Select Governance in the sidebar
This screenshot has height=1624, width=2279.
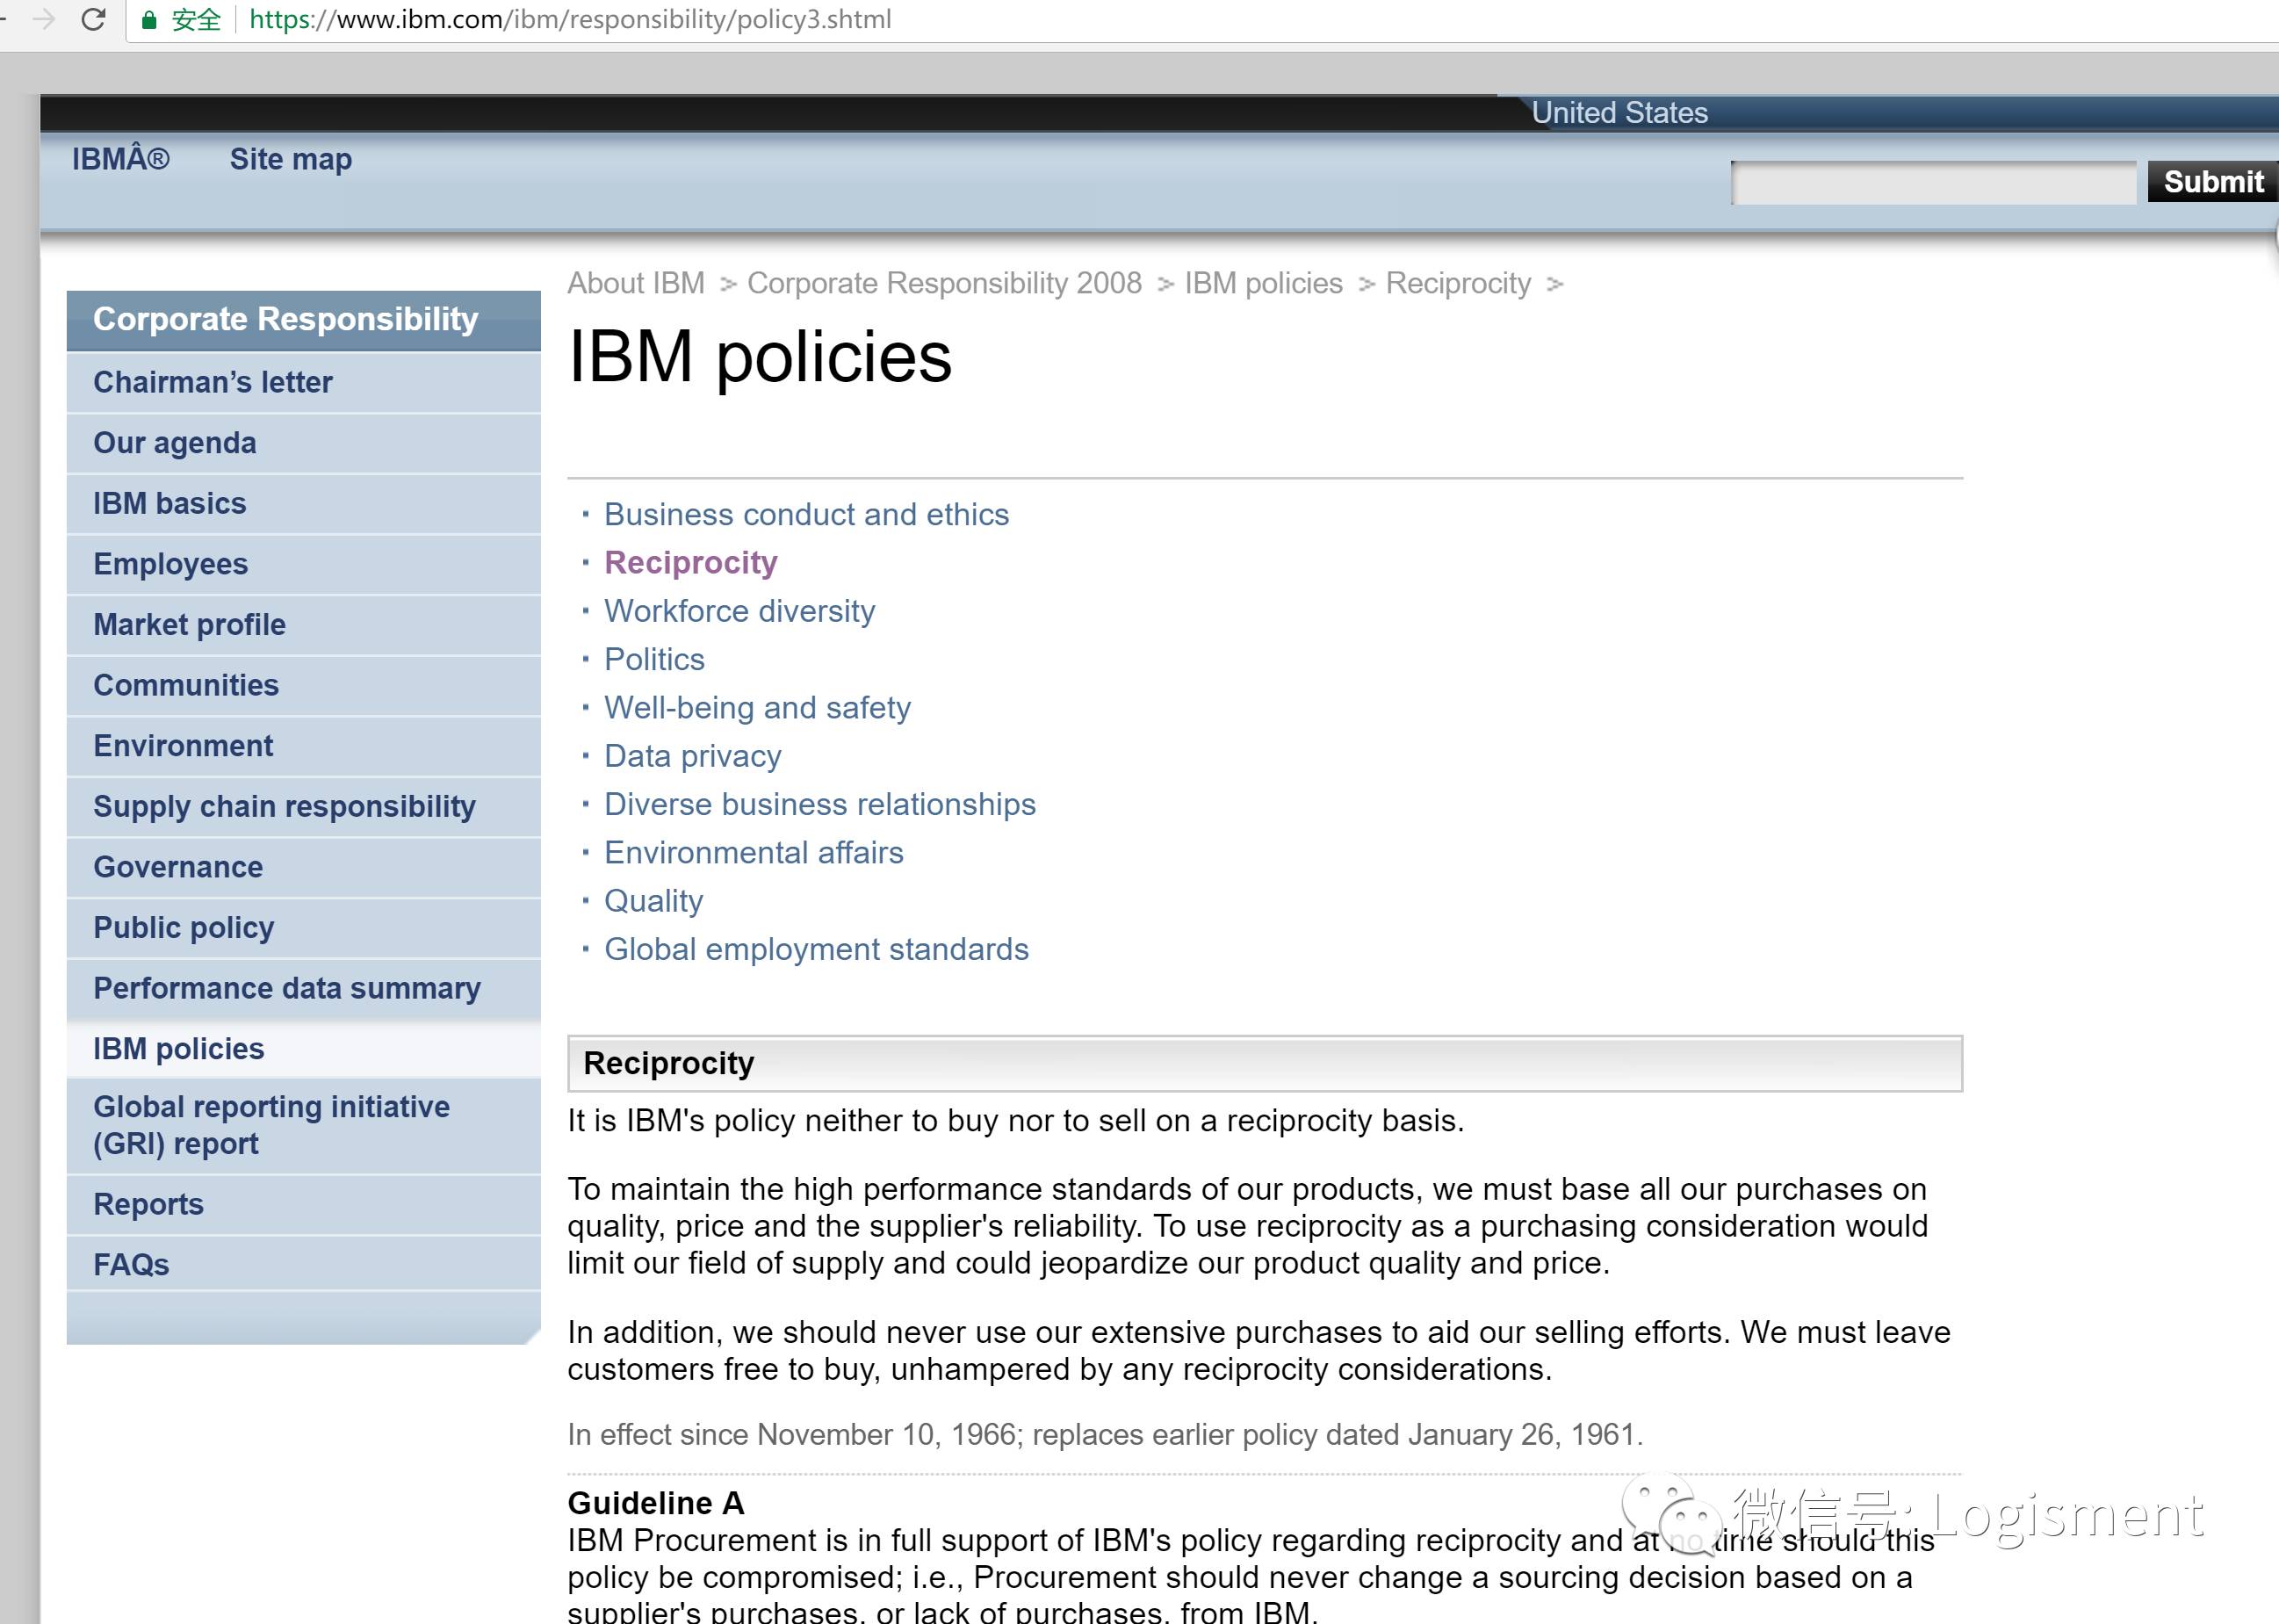[304, 867]
